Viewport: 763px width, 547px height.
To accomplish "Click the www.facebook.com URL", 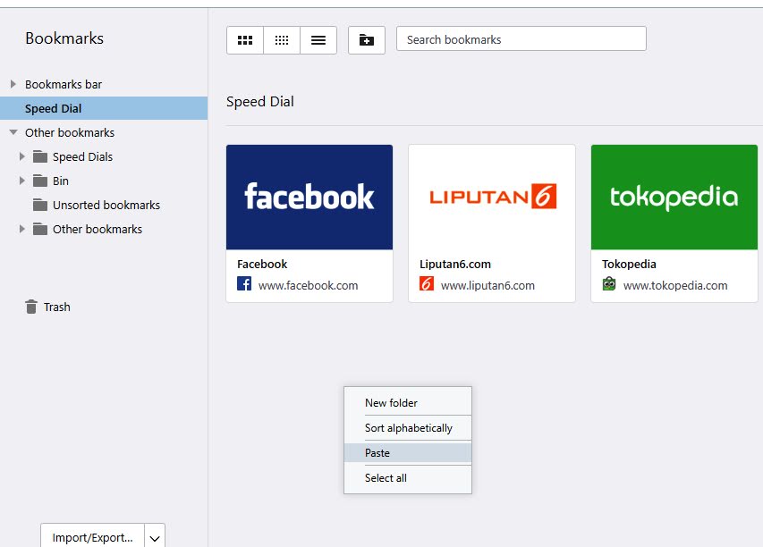I will 308,285.
